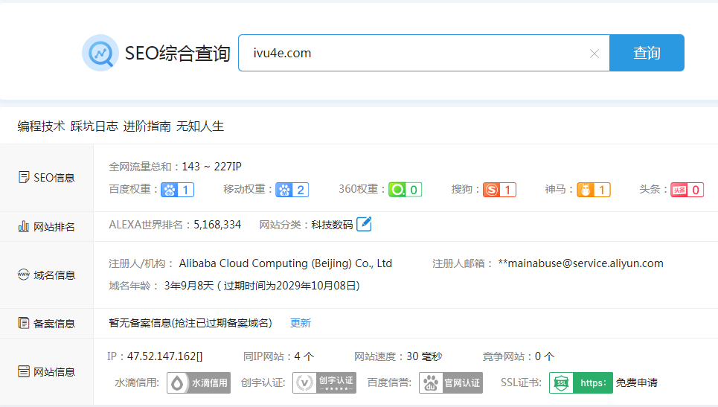This screenshot has height=407, width=718.
Task: Edit website category with pencil icon
Action: (x=364, y=224)
